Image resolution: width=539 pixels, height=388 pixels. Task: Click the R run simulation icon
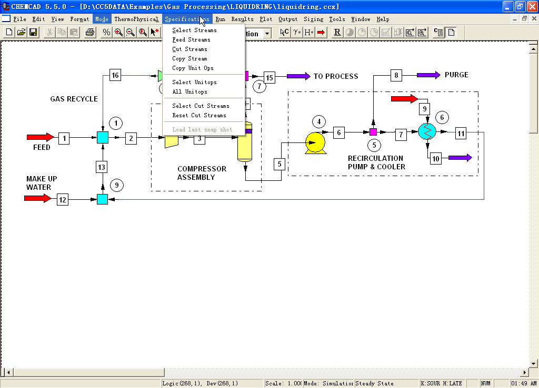[x=337, y=32]
